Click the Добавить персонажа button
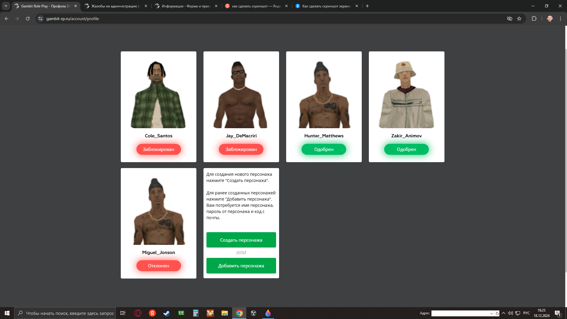This screenshot has width=567, height=319. click(x=241, y=266)
